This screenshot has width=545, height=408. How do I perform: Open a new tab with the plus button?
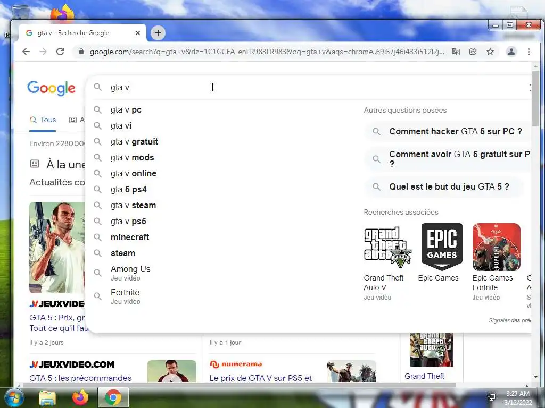(158, 33)
